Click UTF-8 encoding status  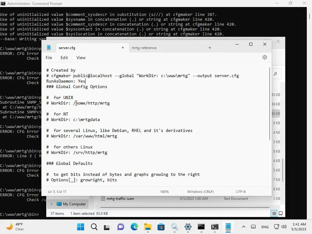tap(241, 192)
